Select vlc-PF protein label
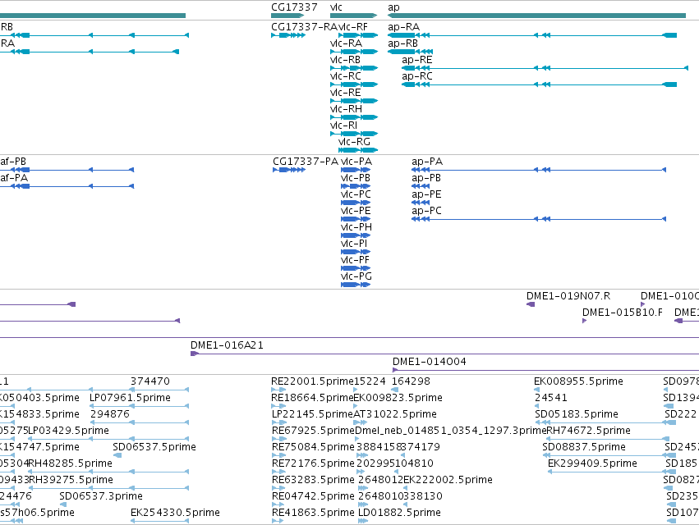Image resolution: width=699 pixels, height=525 pixels. coord(355,260)
